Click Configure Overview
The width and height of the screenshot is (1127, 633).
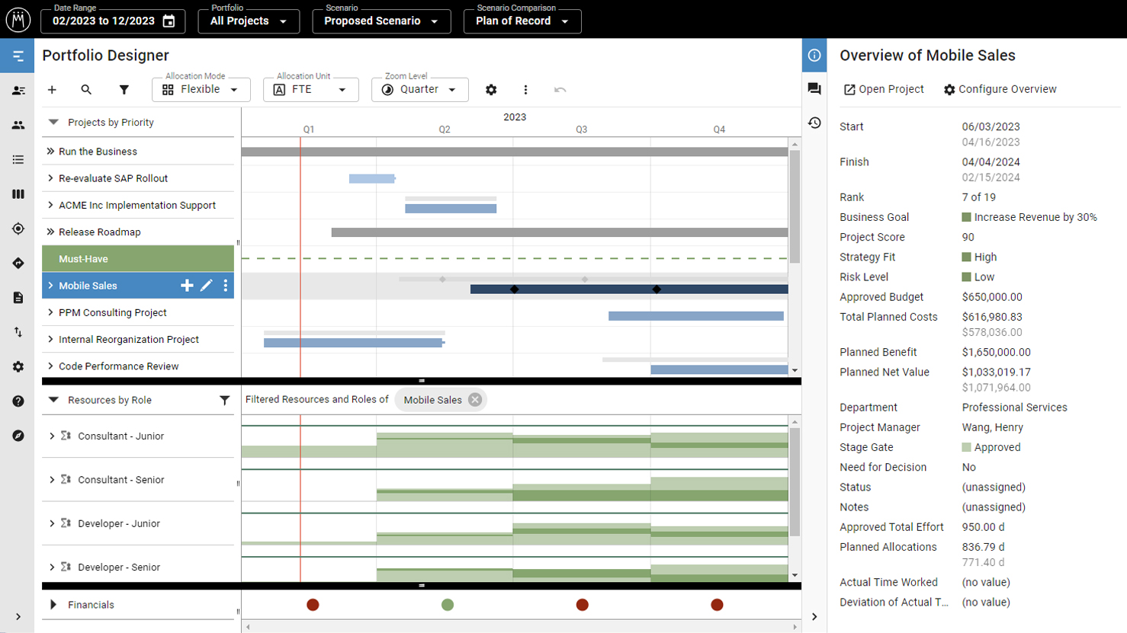(x=1000, y=89)
